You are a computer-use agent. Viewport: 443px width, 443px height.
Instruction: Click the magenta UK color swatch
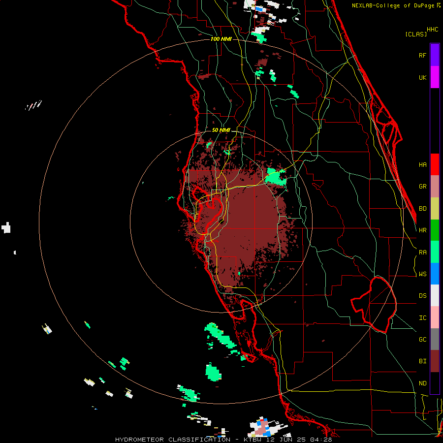click(x=435, y=77)
